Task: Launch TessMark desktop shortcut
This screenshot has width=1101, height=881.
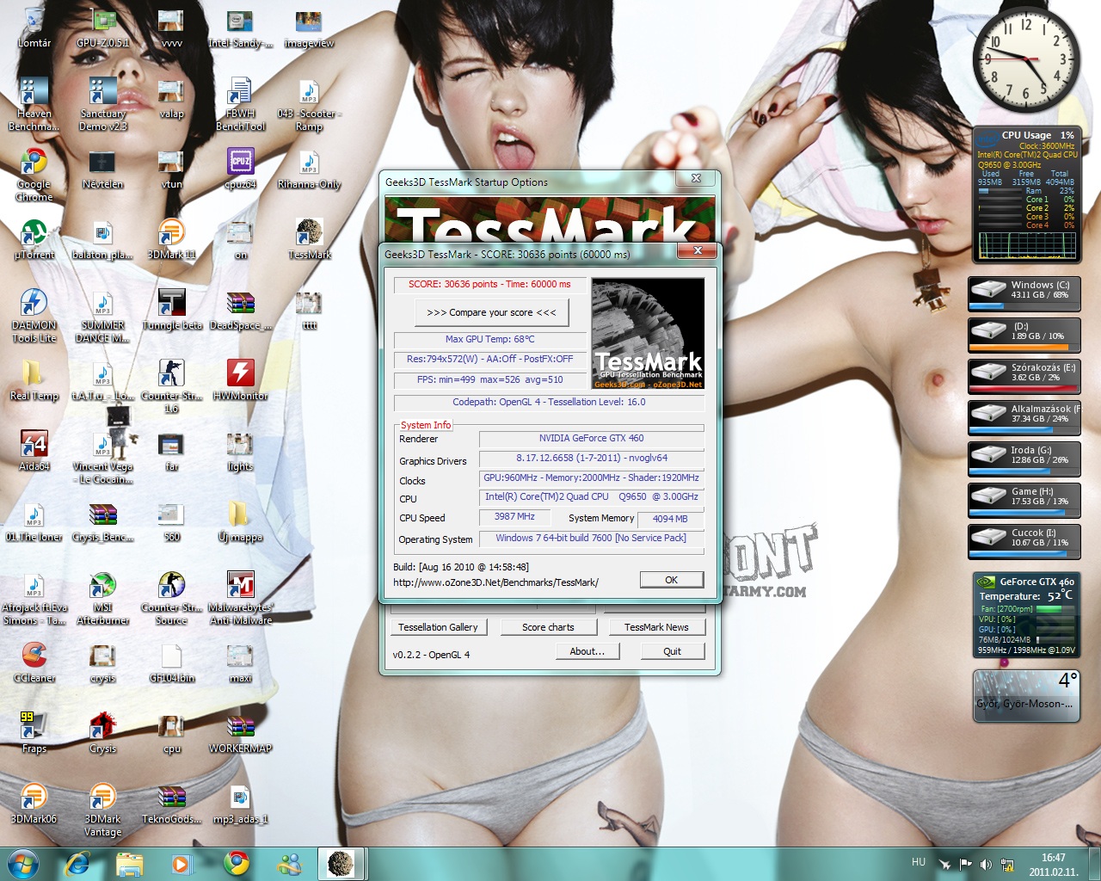Action: (x=309, y=240)
